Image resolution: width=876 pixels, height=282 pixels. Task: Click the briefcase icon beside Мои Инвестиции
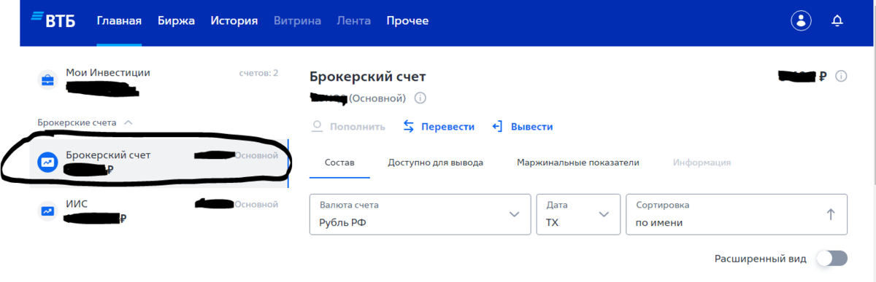click(47, 79)
